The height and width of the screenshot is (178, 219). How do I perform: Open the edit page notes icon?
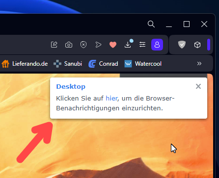(54, 45)
